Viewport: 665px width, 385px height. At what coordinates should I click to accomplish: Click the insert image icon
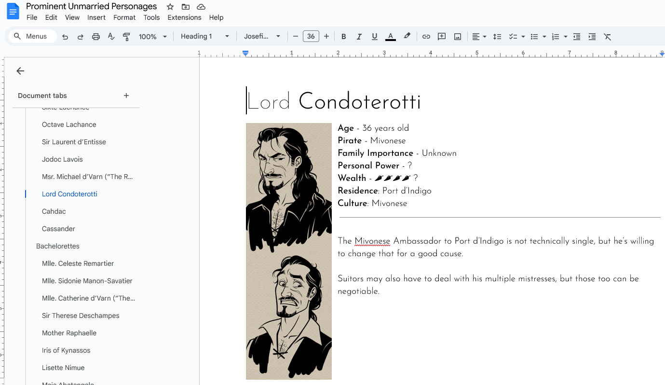[x=457, y=37]
